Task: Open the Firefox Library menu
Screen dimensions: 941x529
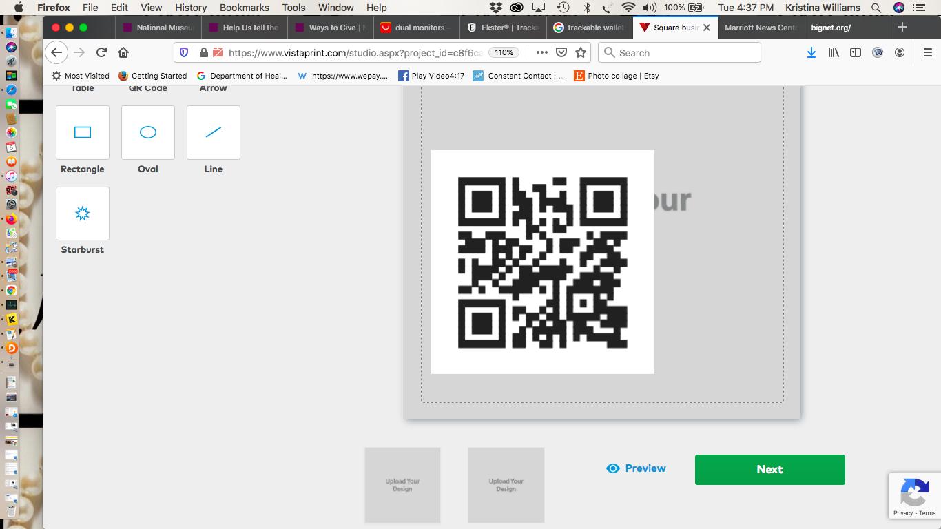Action: [x=834, y=52]
